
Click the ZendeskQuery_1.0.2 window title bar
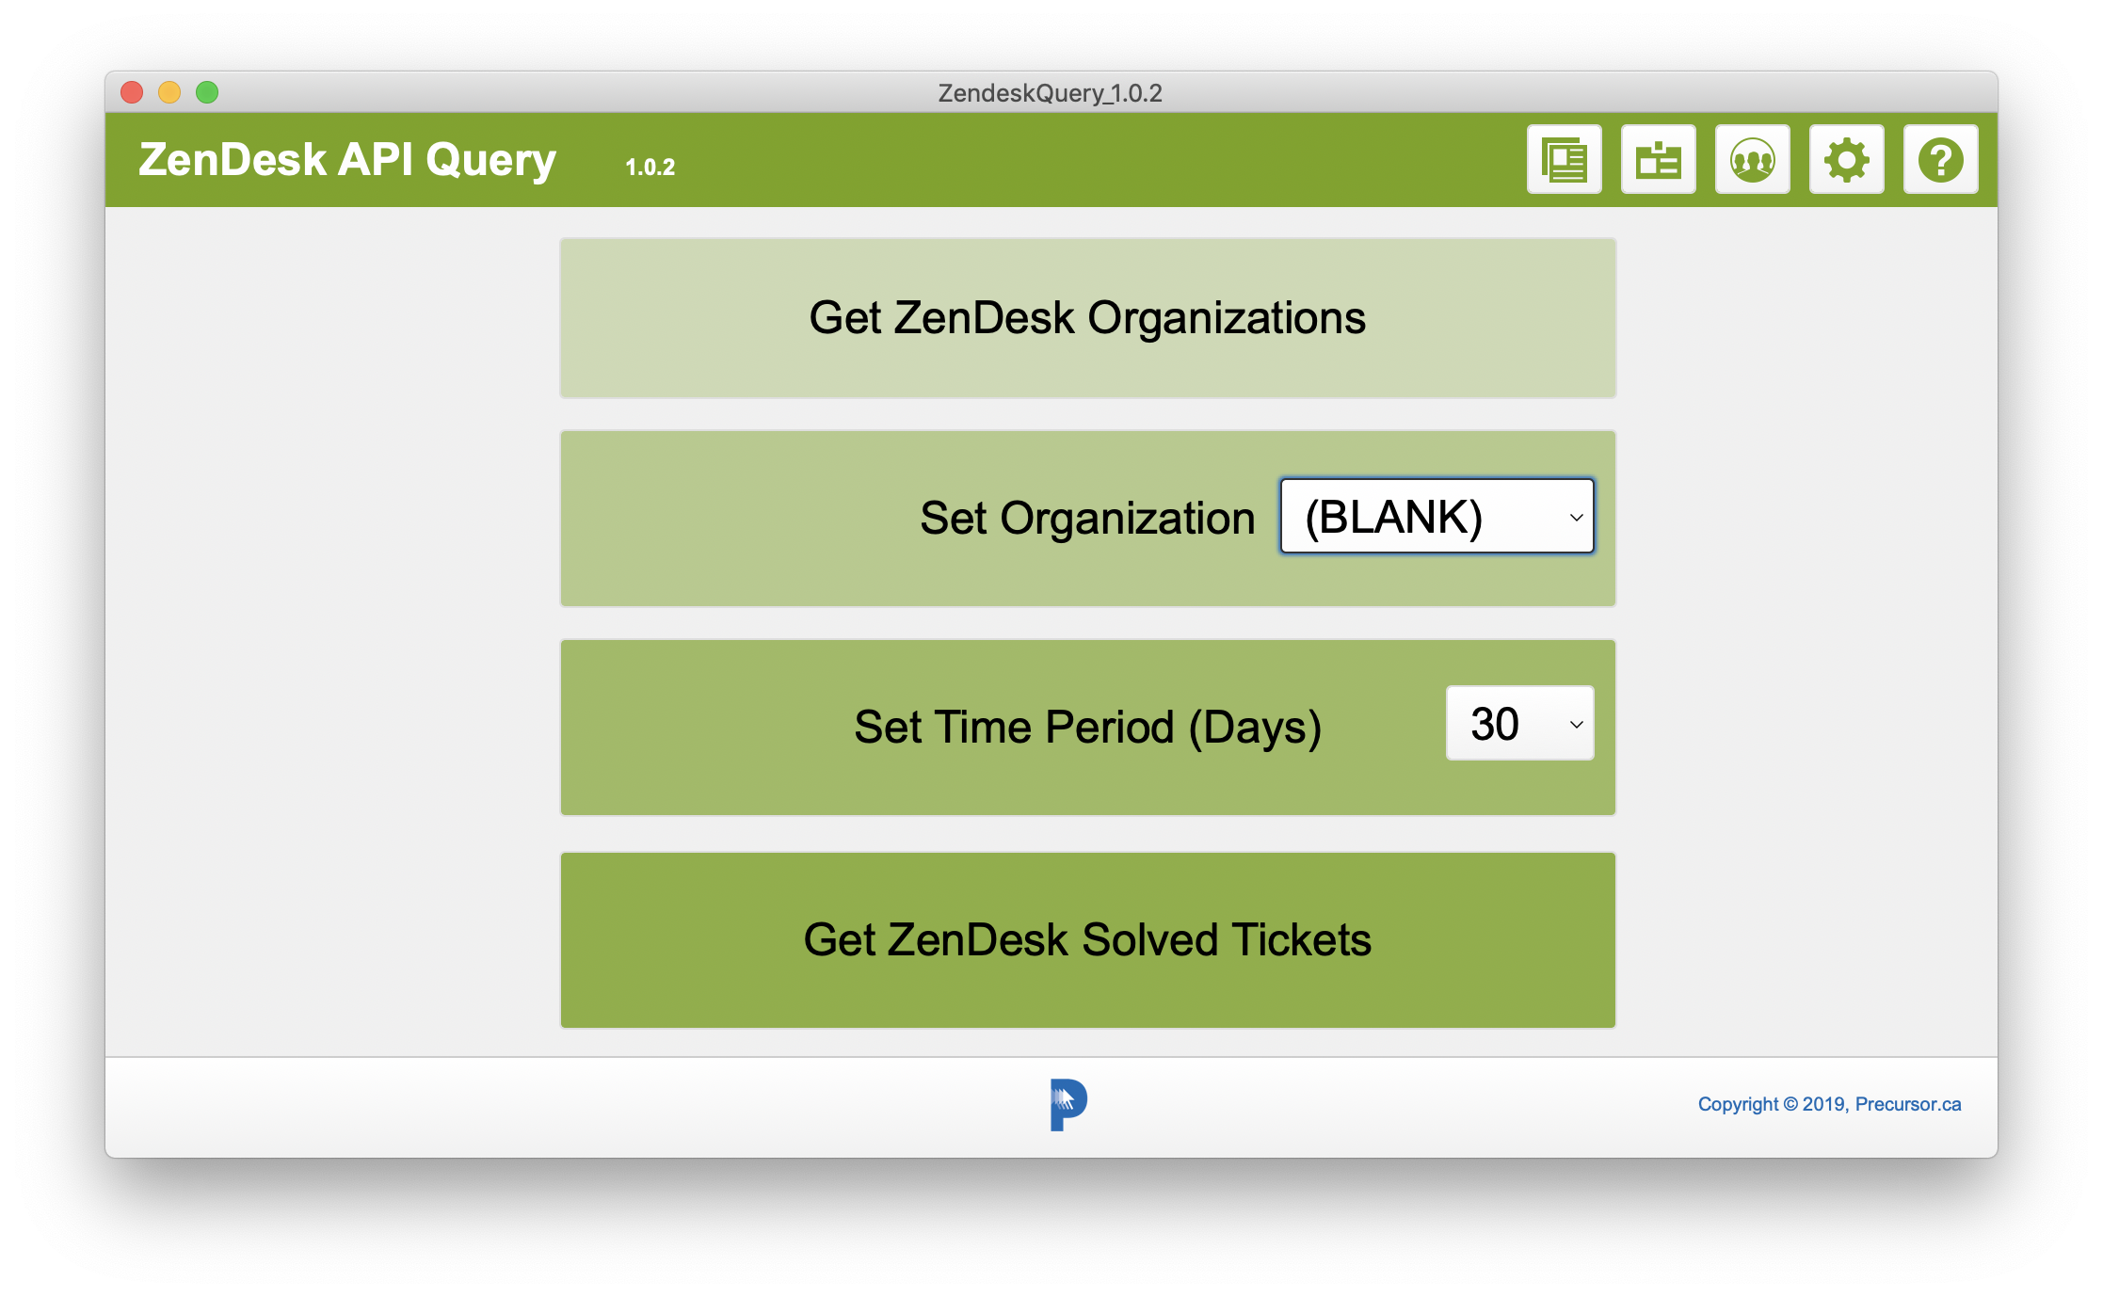(1051, 92)
